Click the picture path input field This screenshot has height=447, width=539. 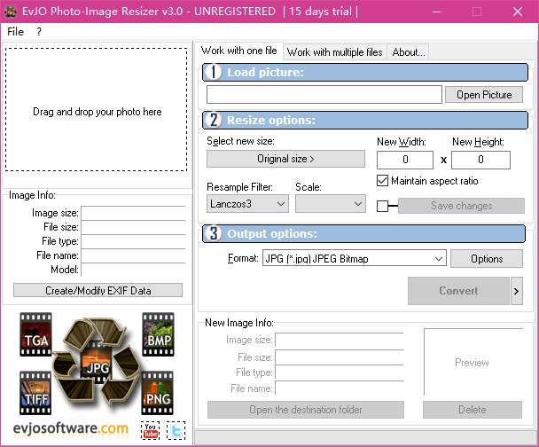(x=324, y=95)
